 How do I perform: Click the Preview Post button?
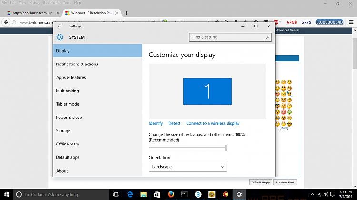pos(285,182)
